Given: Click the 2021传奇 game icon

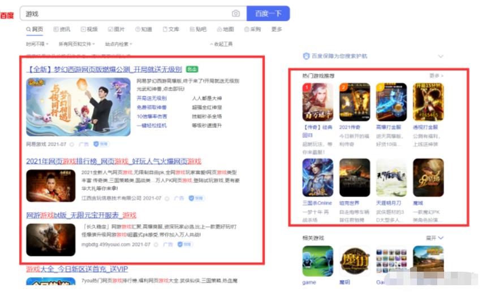Looking at the screenshot, I should [355, 102].
